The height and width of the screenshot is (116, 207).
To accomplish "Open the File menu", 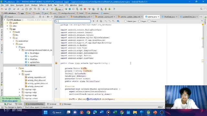I will point(2,5).
